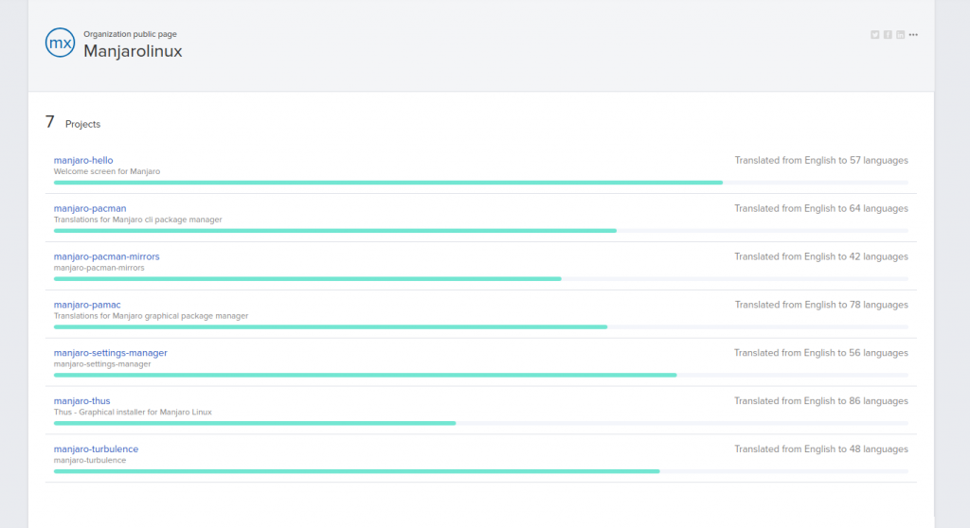Click gray manjaro-turbulence description text
970x528 pixels.
pyautogui.click(x=90, y=461)
